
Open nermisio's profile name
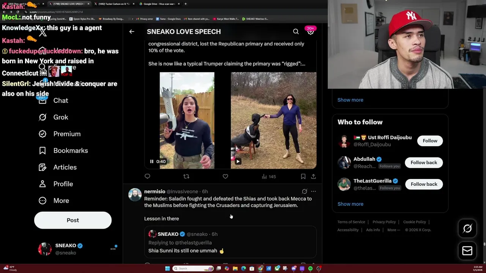tap(155, 191)
